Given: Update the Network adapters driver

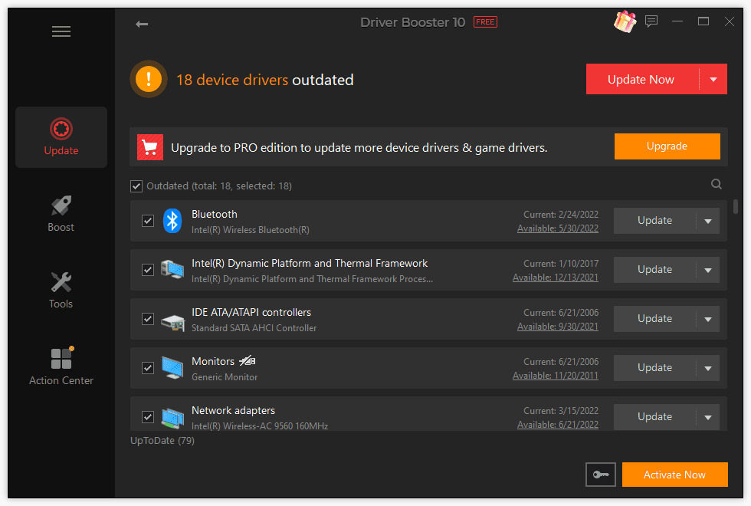Looking at the screenshot, I should tap(654, 417).
